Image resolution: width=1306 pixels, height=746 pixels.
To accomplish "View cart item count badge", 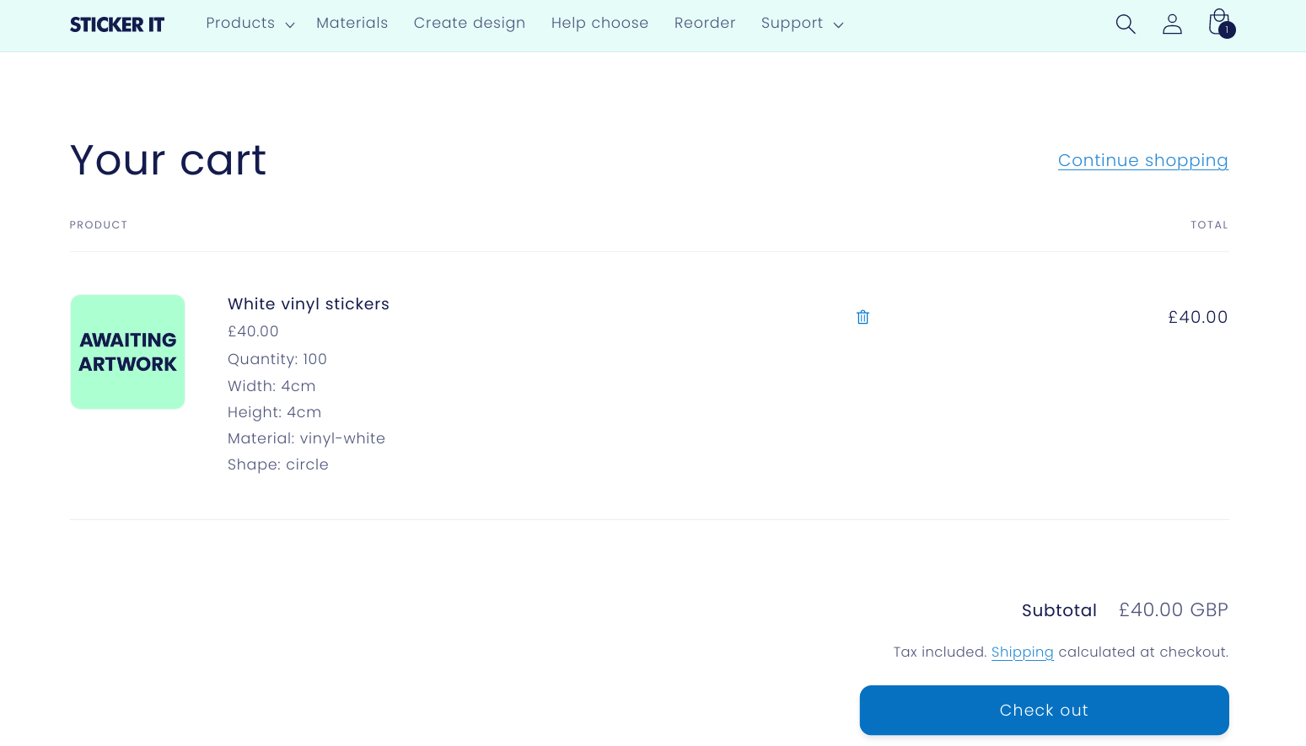I will [1227, 30].
